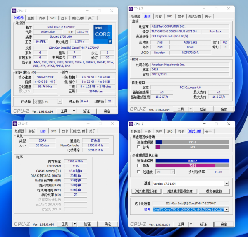Click the TDP 125.0 W value
This screenshot has width=248, height=237.
(82, 32)
